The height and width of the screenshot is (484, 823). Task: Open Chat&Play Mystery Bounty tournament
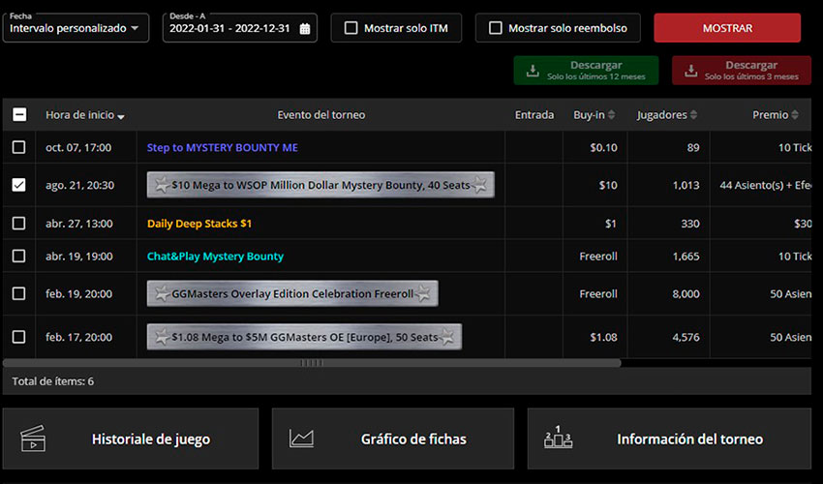point(215,257)
